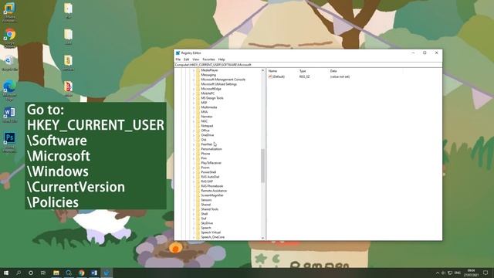Click the tree scrollbar up arrow
The width and height of the screenshot is (494, 278).
(262, 70)
